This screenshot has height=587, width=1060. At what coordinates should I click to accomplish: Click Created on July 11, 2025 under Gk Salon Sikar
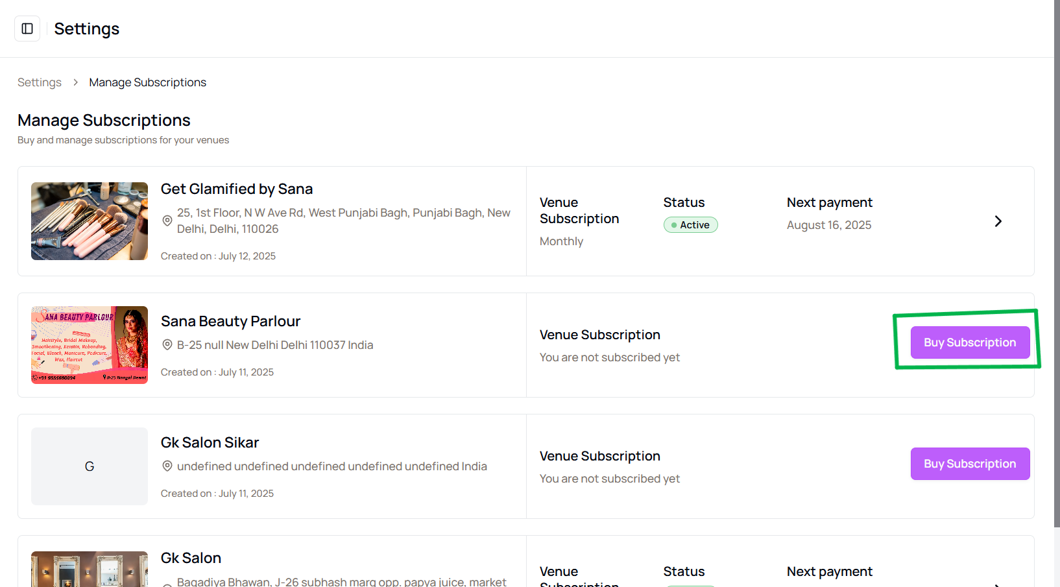pos(217,494)
